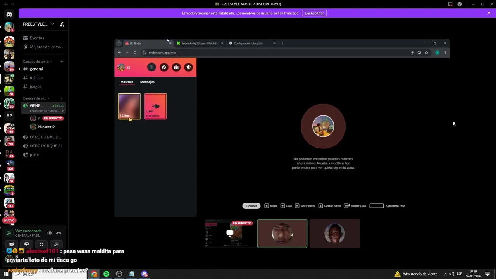Open Tinder Explore compass icon

pos(164,67)
